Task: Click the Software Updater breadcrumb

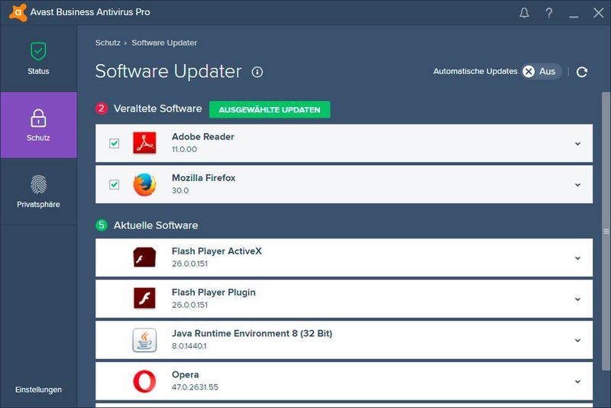Action: pyautogui.click(x=164, y=43)
